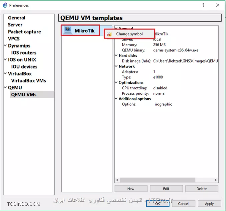This screenshot has width=226, height=211.
Task: Click the OK button
Action: coord(158,204)
